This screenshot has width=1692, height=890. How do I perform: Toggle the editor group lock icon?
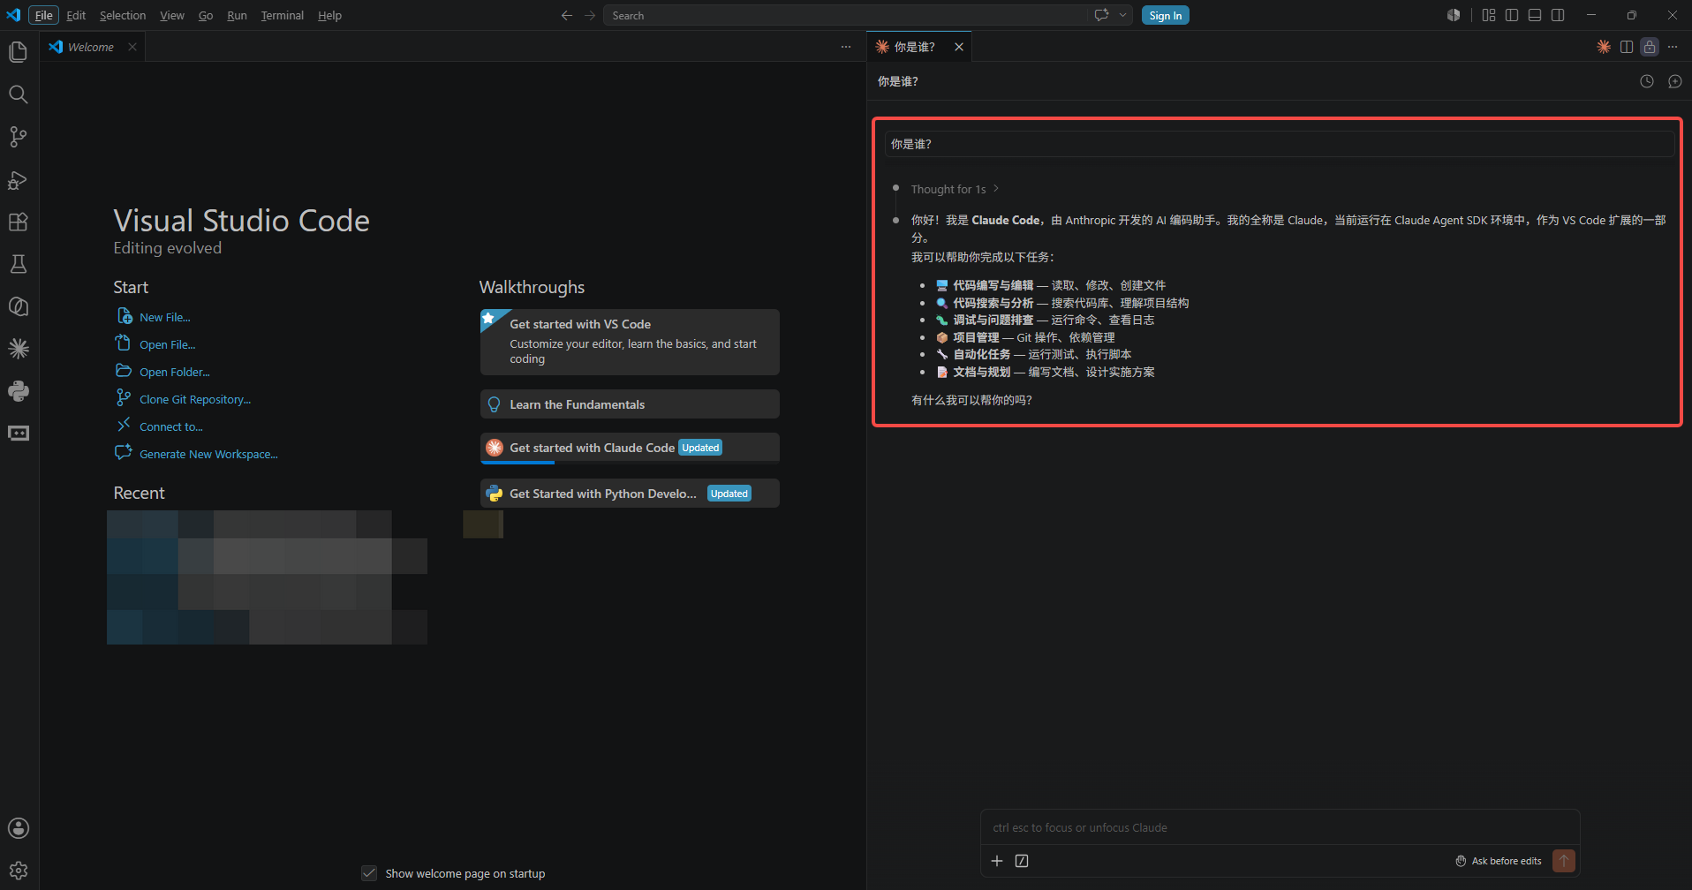pyautogui.click(x=1650, y=47)
